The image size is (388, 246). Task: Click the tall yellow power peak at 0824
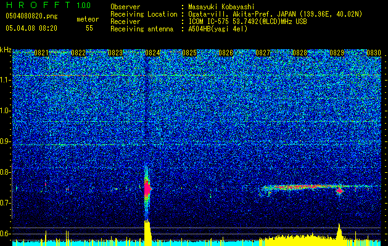147,232
